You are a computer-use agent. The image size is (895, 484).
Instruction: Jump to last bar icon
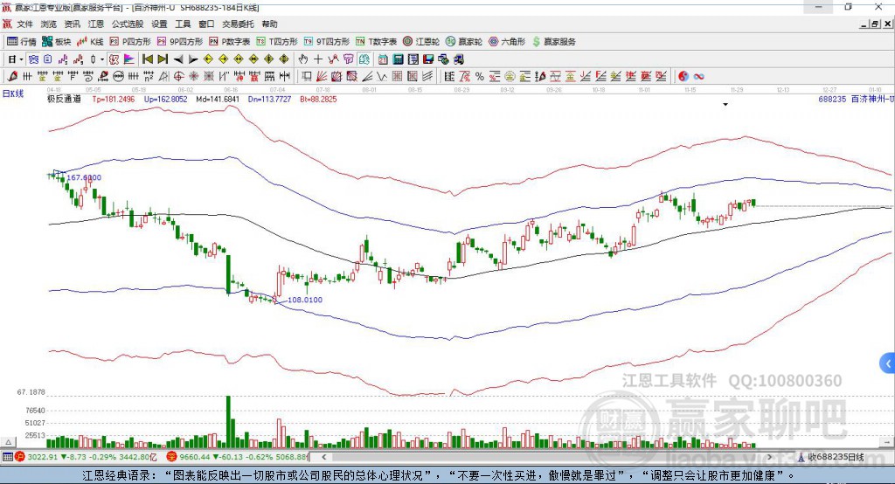click(163, 59)
